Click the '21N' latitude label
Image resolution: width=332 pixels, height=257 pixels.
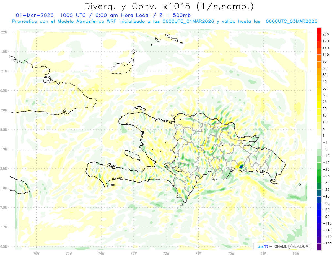tap(4, 71)
